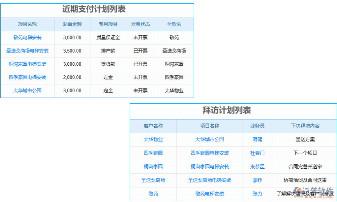The image size is (337, 202).
Task: Open customer 大华物业 in visit plan list
Action: pos(153,139)
